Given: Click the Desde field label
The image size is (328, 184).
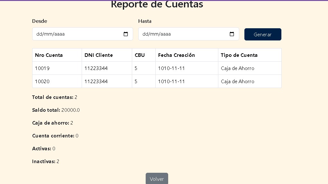Looking at the screenshot, I should pos(40,21).
